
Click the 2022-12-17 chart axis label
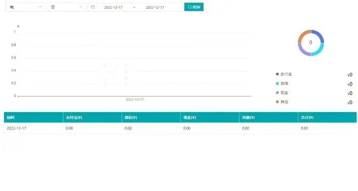coord(135,100)
